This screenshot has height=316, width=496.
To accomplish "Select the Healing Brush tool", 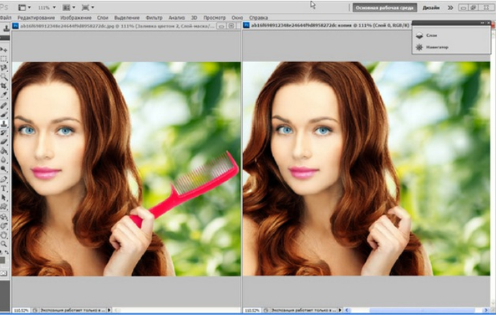I will [x=4, y=106].
